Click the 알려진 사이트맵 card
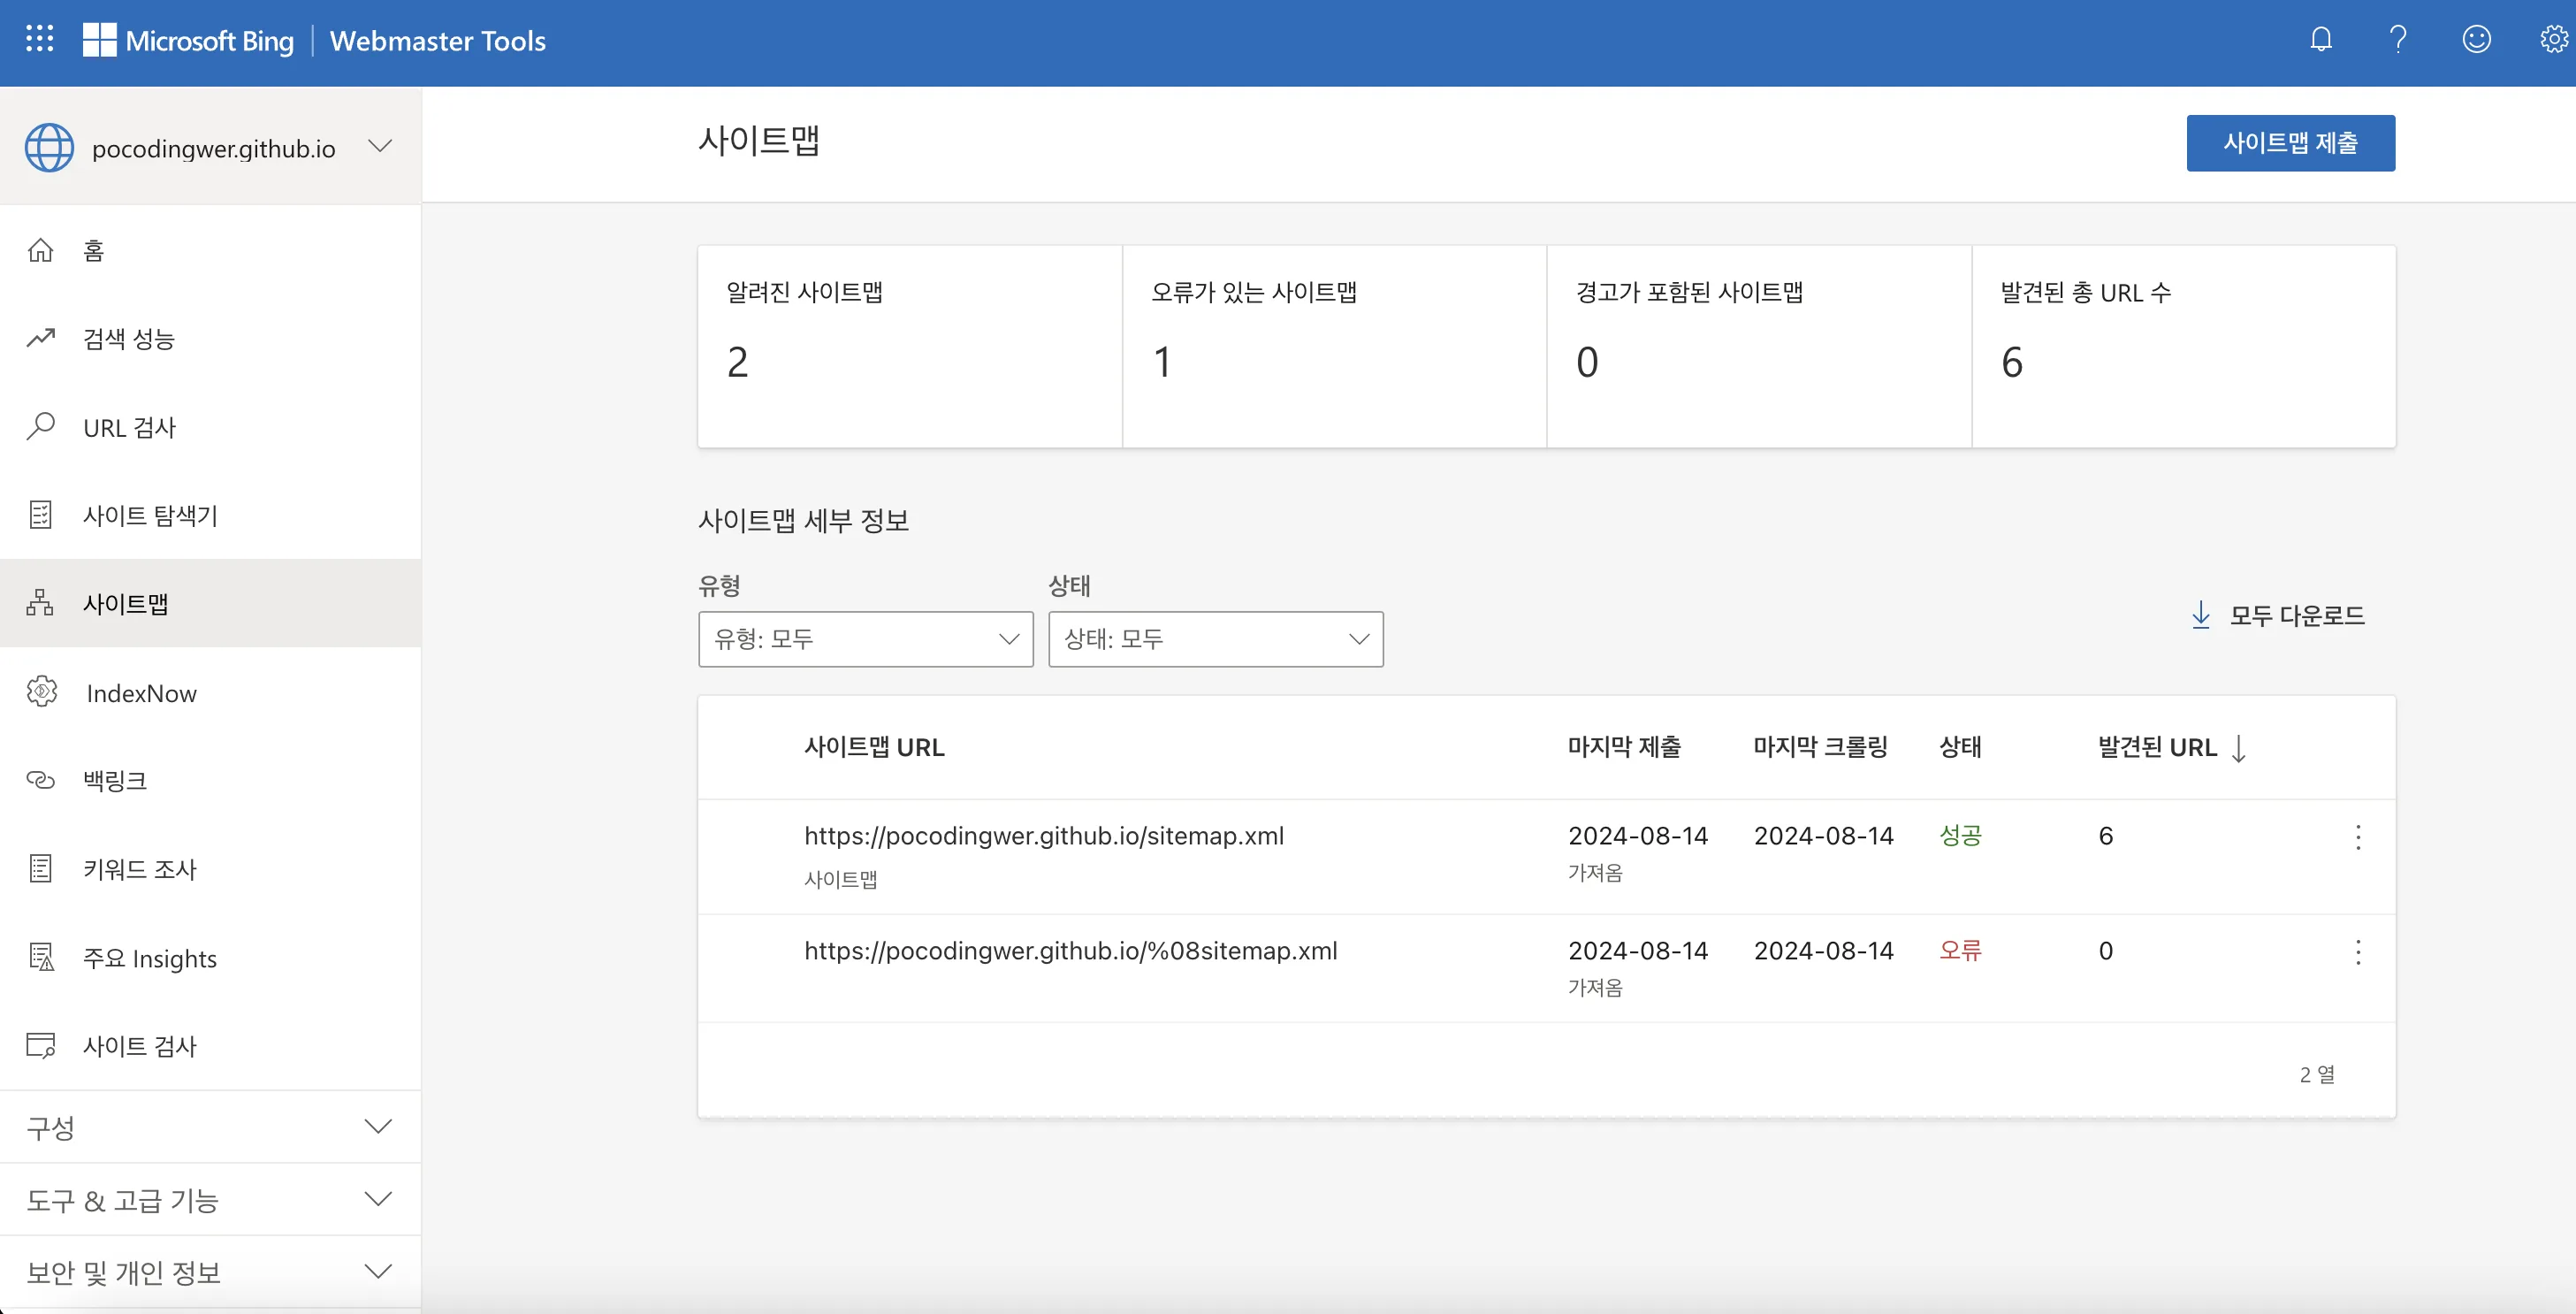 click(x=909, y=346)
